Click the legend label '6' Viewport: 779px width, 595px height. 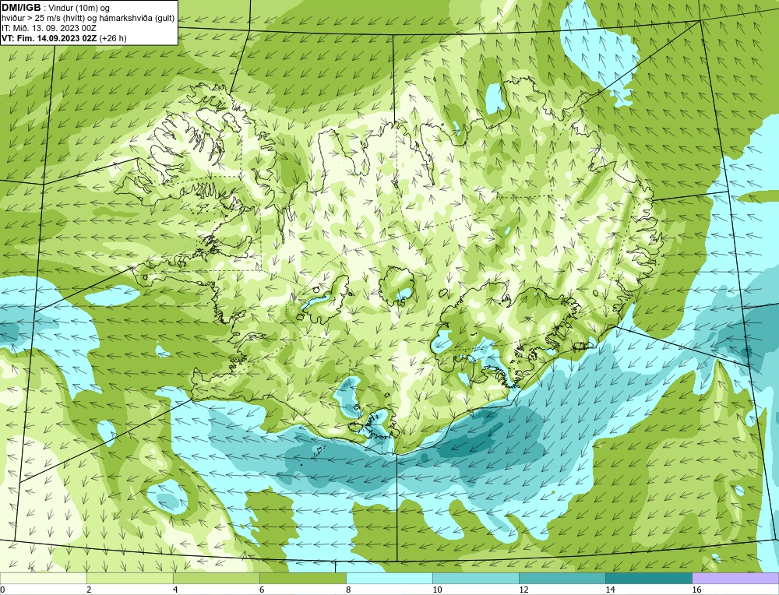pyautogui.click(x=262, y=590)
